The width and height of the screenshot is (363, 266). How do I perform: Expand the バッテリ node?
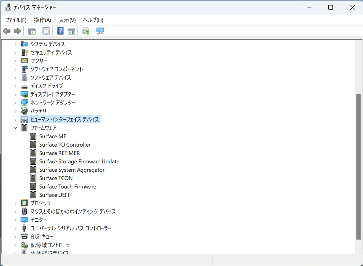(16, 111)
